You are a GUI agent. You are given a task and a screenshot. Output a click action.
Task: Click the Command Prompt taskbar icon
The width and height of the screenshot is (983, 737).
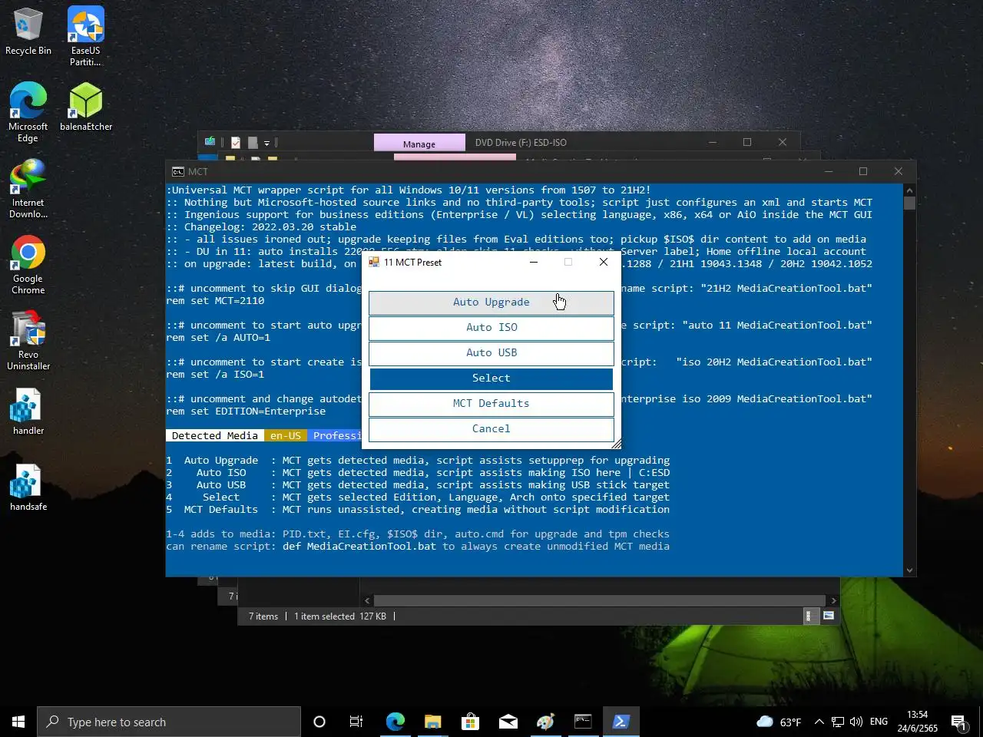pyautogui.click(x=583, y=722)
